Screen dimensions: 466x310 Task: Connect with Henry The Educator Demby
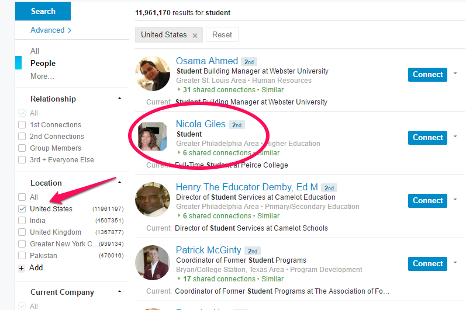427,200
